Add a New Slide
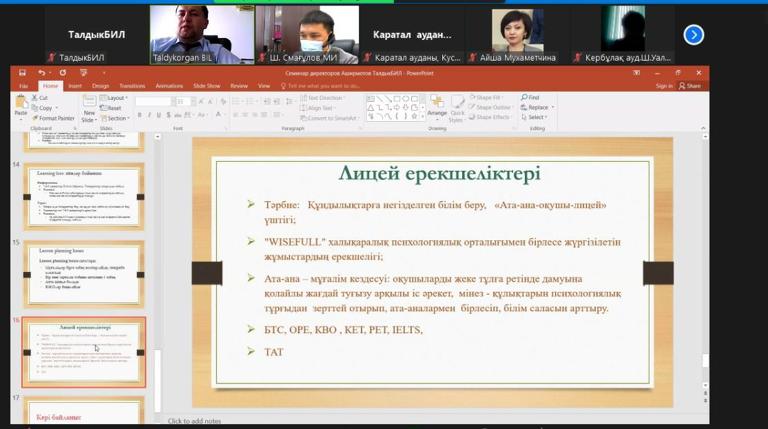The image size is (768, 429). click(x=89, y=109)
